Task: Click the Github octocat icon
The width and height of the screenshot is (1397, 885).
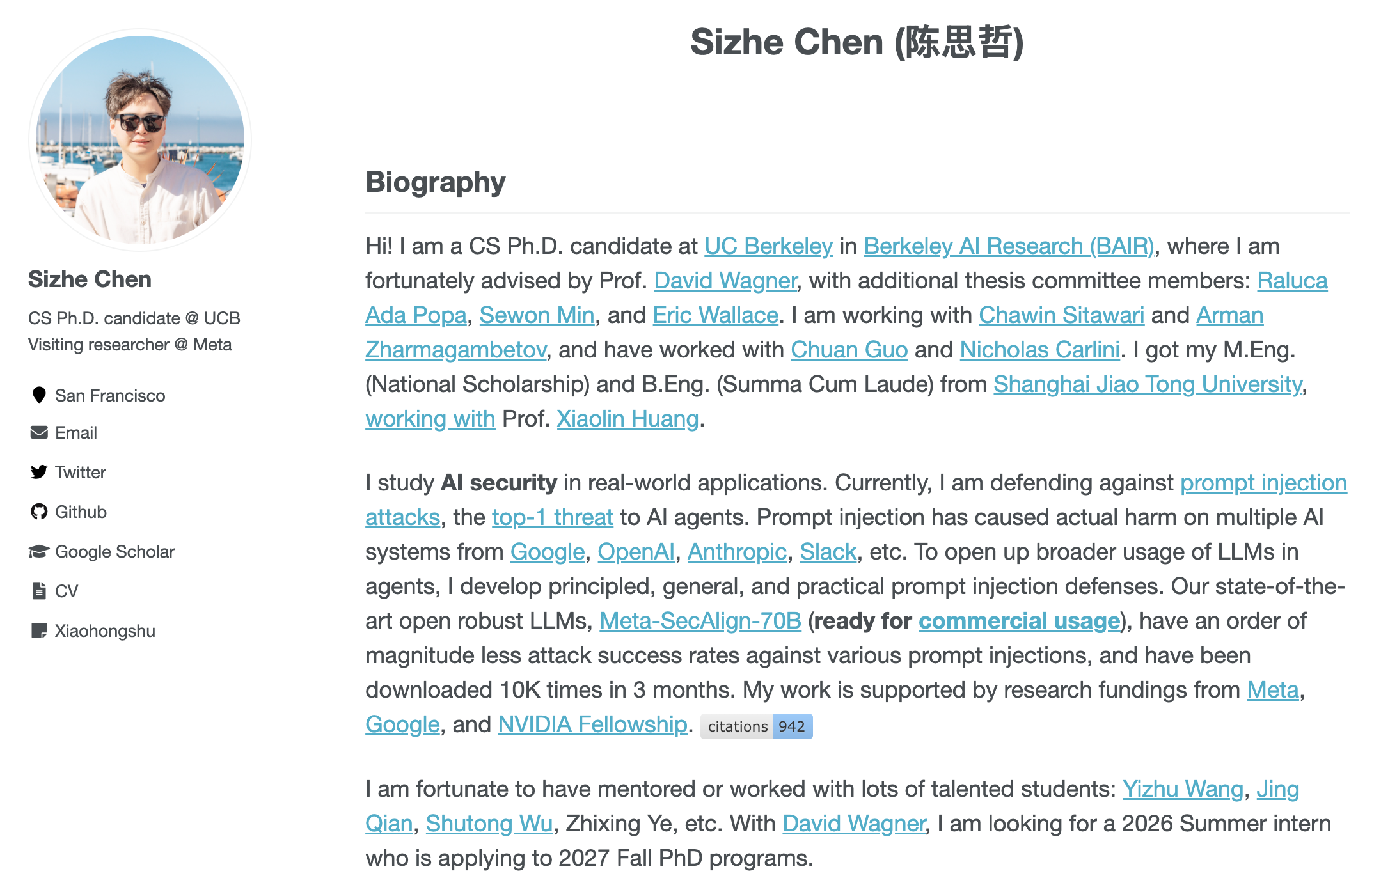Action: (x=39, y=512)
